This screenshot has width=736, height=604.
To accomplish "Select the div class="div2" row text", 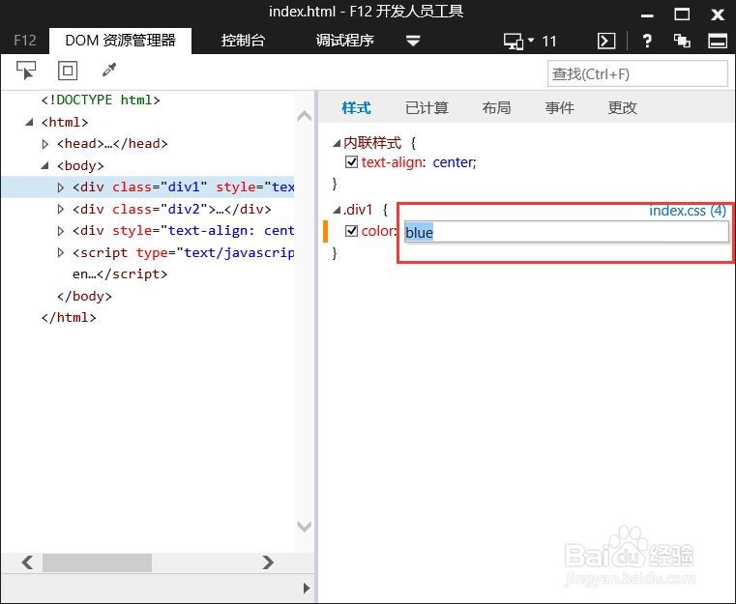I will pos(172,209).
